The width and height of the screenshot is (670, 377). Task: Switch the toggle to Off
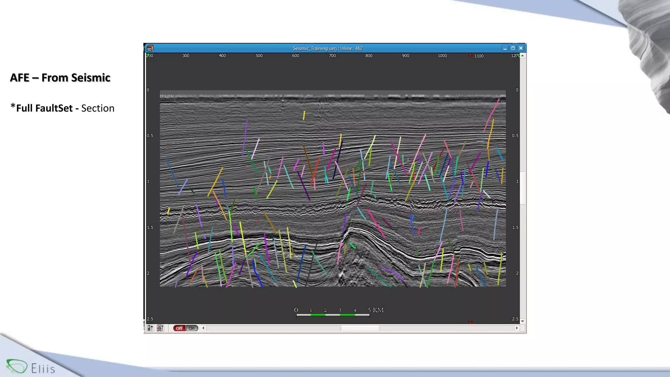pos(179,328)
